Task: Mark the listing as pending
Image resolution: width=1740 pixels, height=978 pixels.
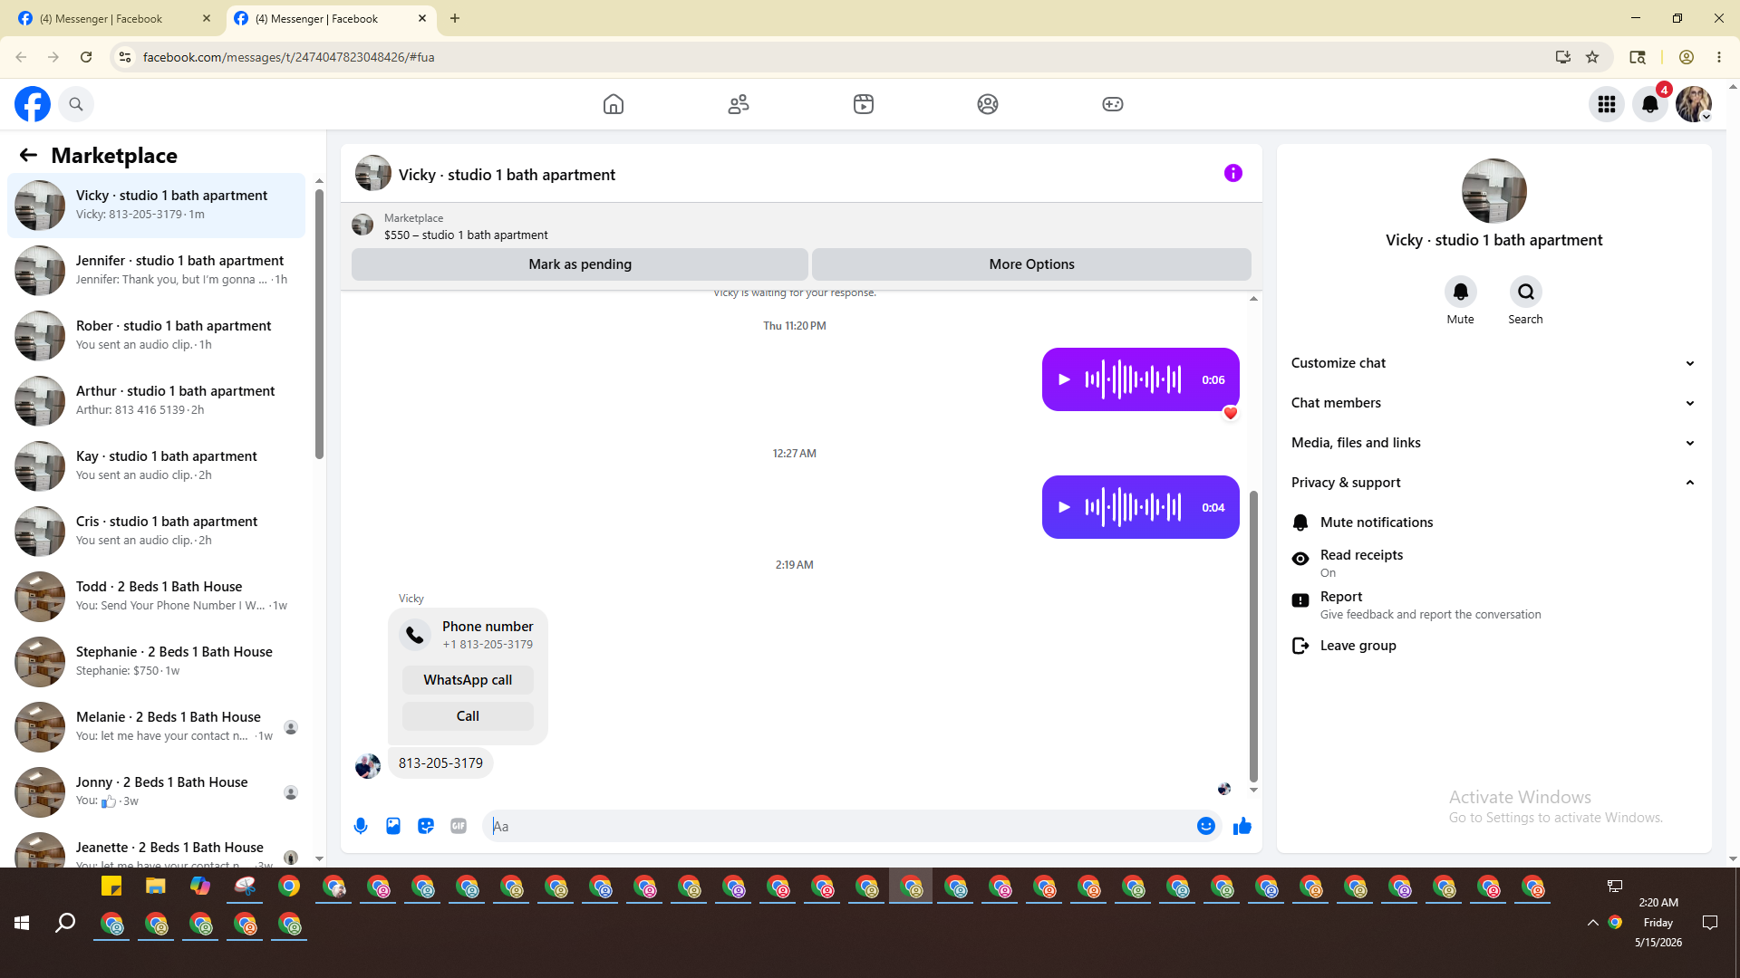Action: click(x=580, y=264)
